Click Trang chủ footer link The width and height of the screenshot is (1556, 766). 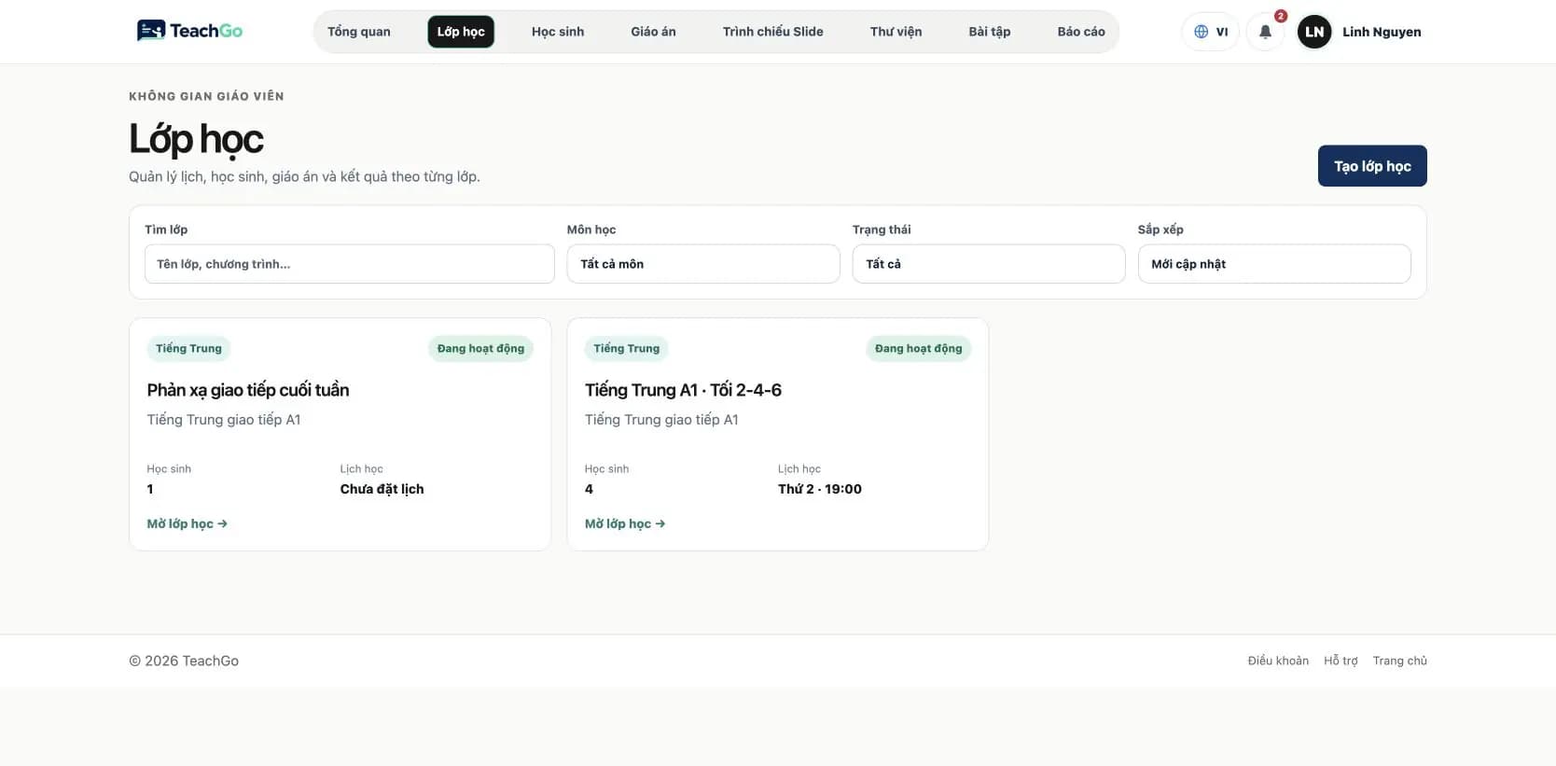point(1399,661)
